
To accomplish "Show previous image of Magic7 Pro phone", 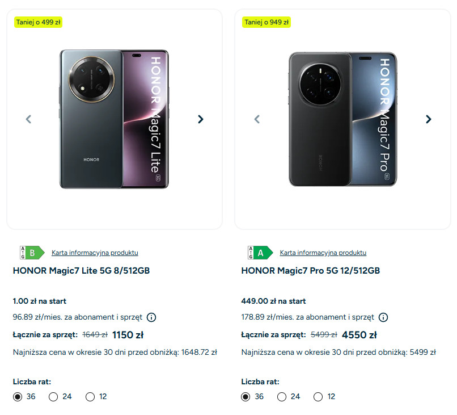I will point(257,119).
